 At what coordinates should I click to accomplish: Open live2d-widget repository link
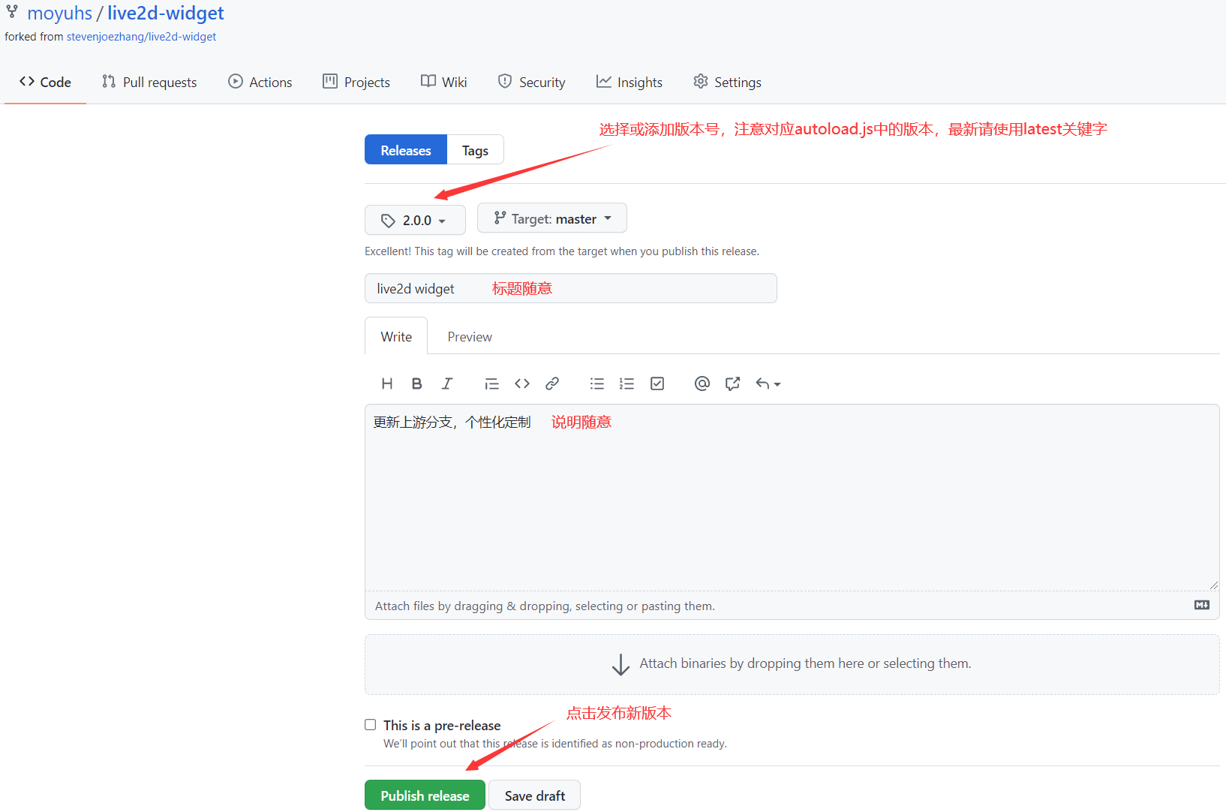(x=166, y=14)
